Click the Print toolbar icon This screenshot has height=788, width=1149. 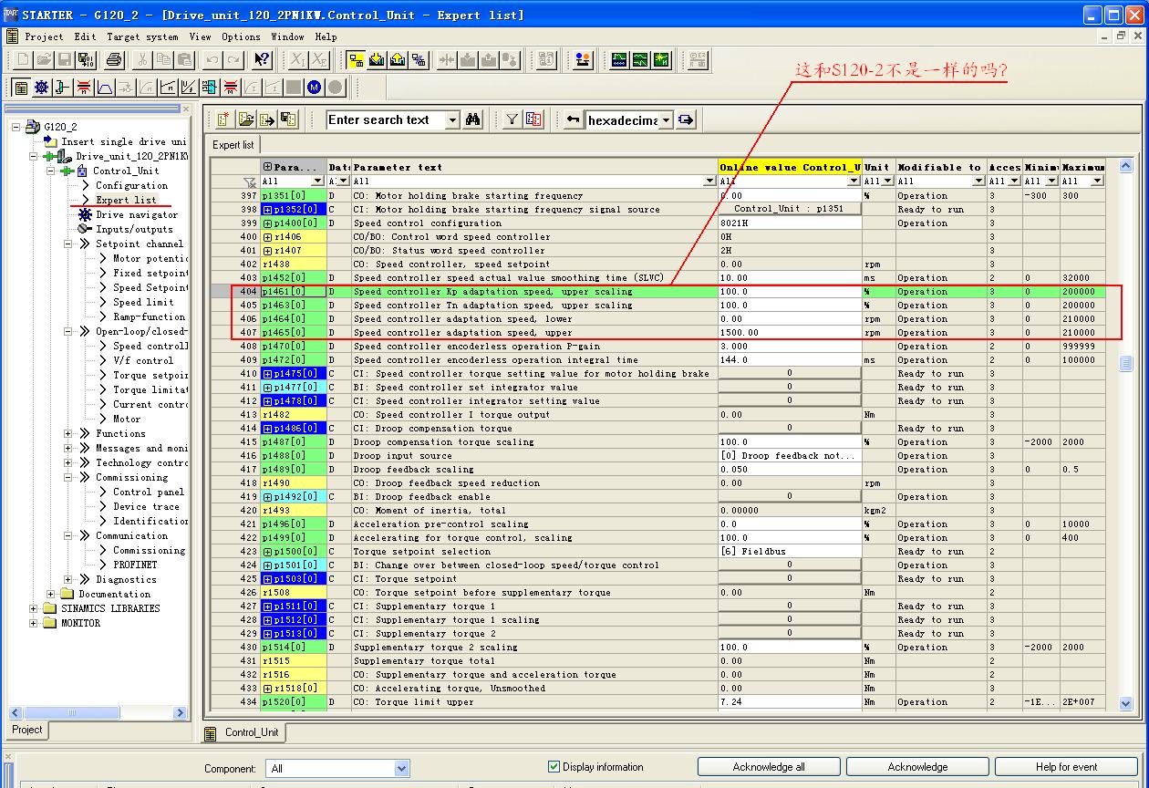tap(114, 60)
